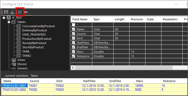
Task: Select the ConsumptionByProduct table
Action: [x=39, y=26]
